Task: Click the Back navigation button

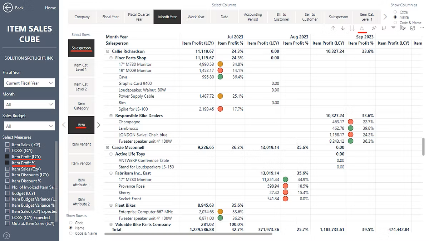Action: click(x=9, y=8)
